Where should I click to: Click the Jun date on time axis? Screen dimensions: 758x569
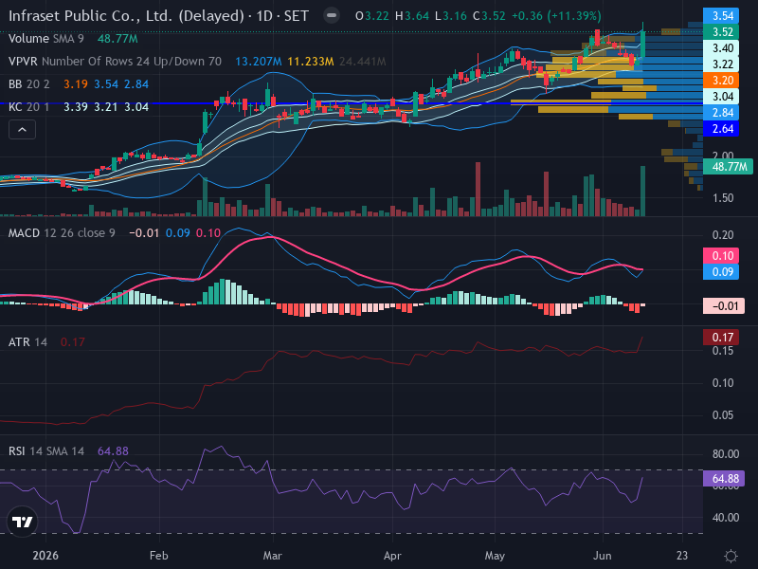click(x=602, y=556)
